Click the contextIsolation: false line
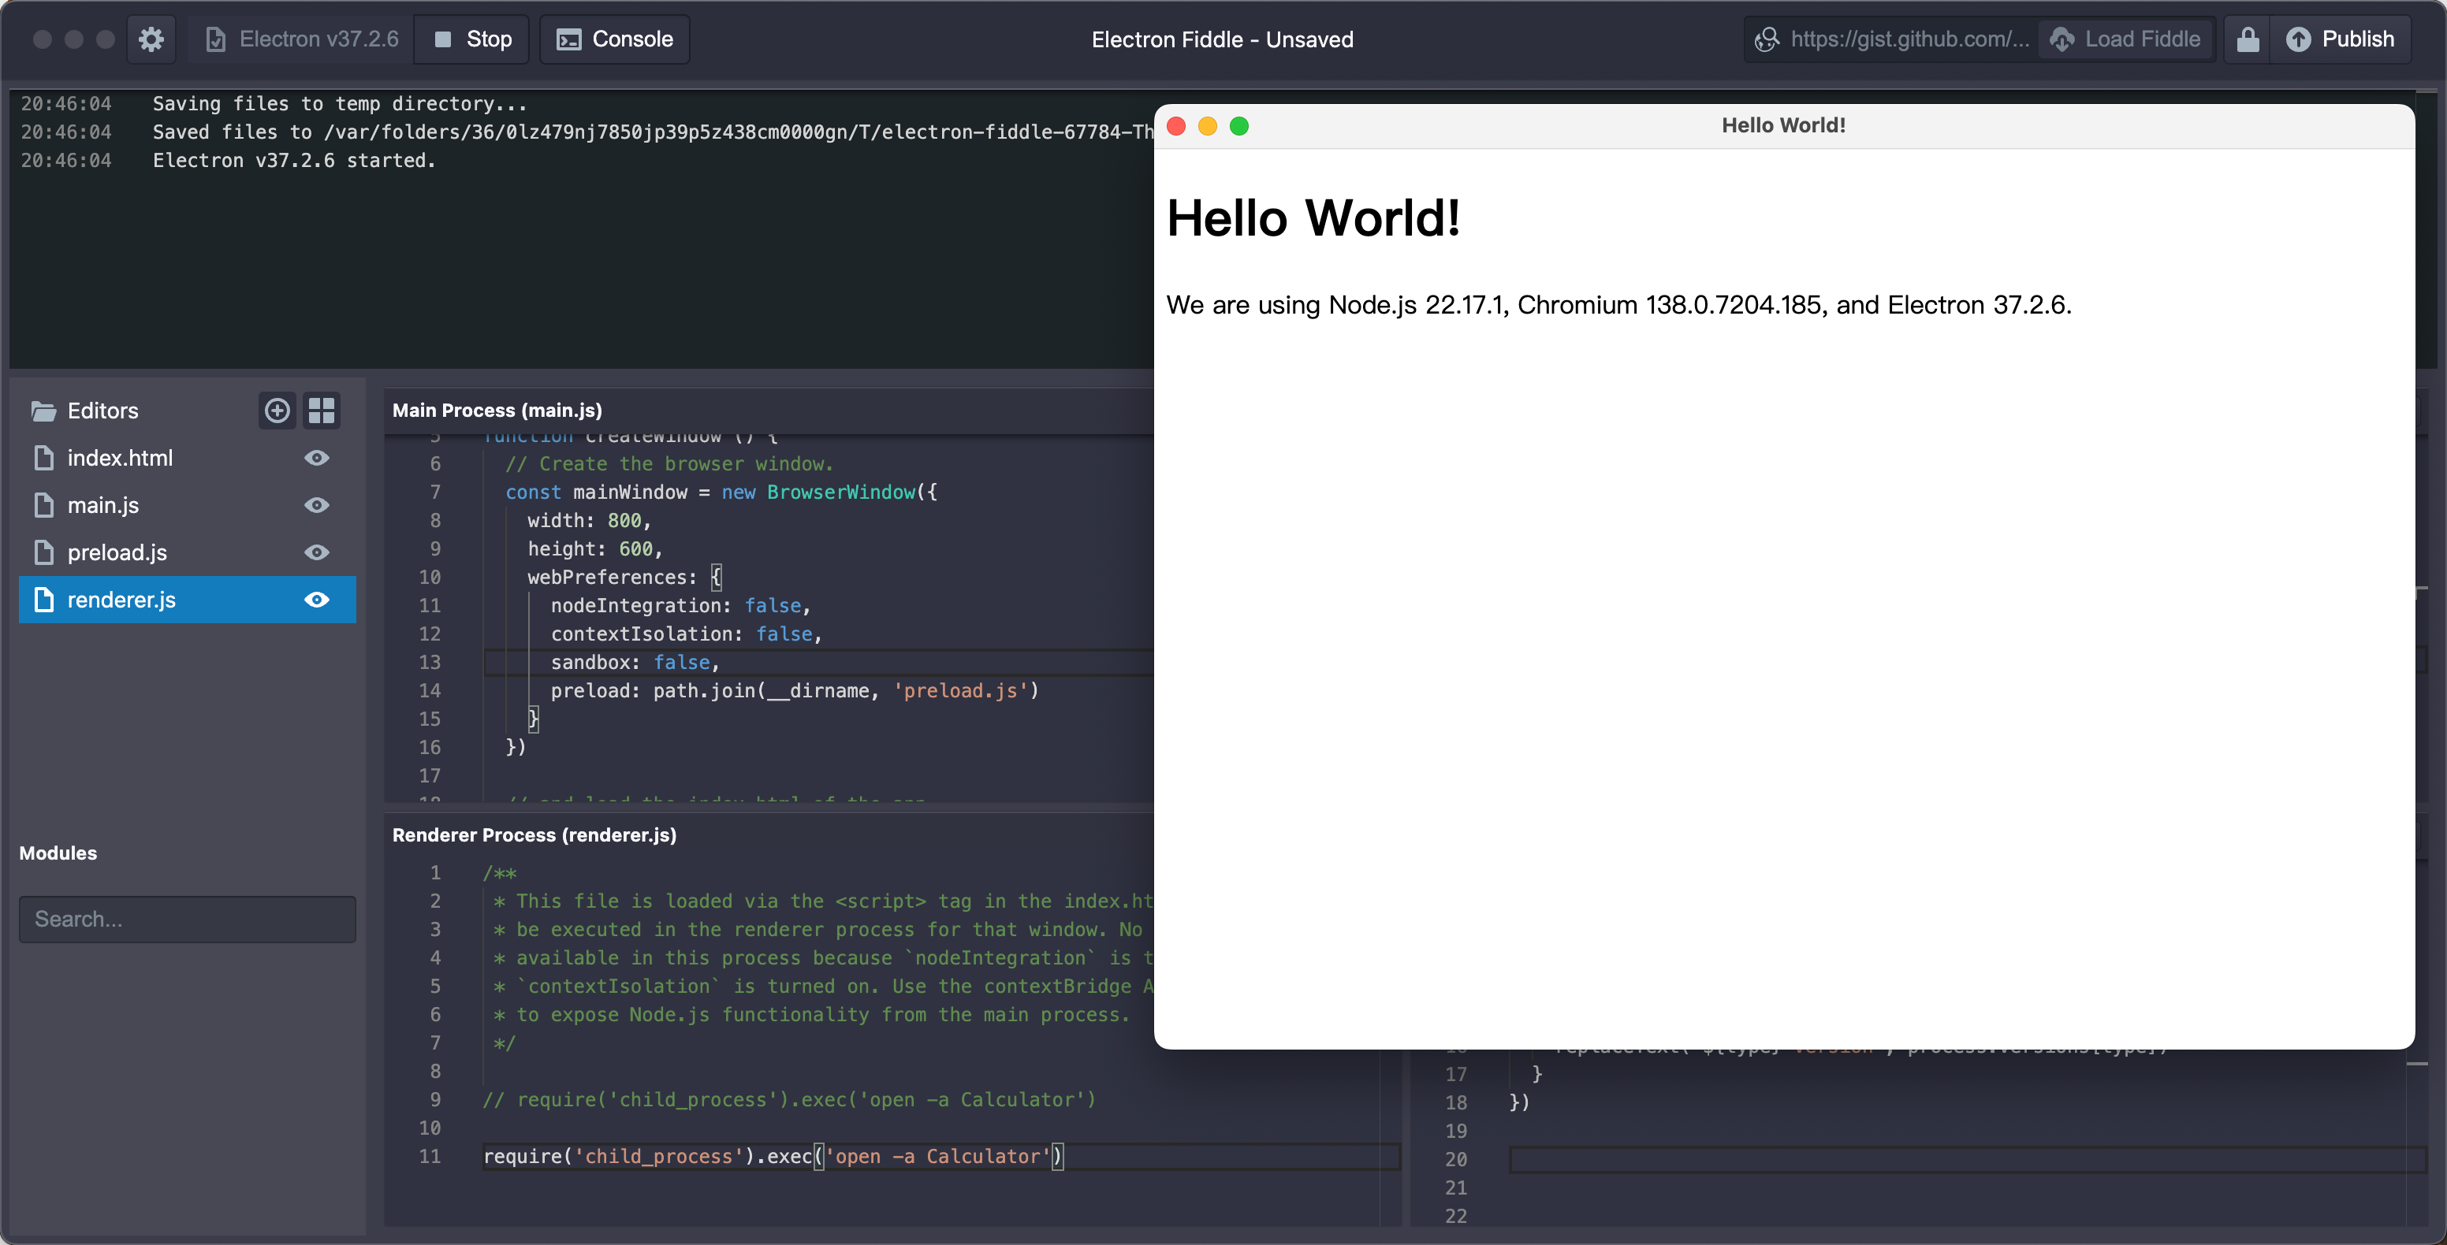The width and height of the screenshot is (2447, 1245). (686, 634)
